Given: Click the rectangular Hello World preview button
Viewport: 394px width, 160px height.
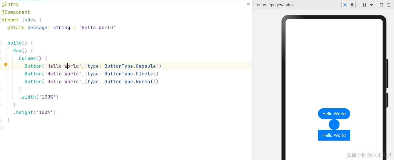Looking at the screenshot, I should 334,135.
